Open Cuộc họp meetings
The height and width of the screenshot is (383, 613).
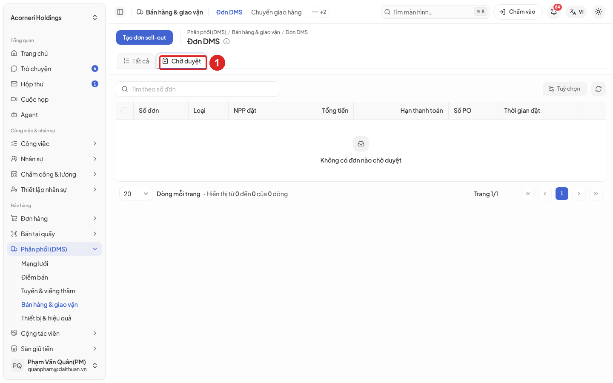pyautogui.click(x=54, y=100)
